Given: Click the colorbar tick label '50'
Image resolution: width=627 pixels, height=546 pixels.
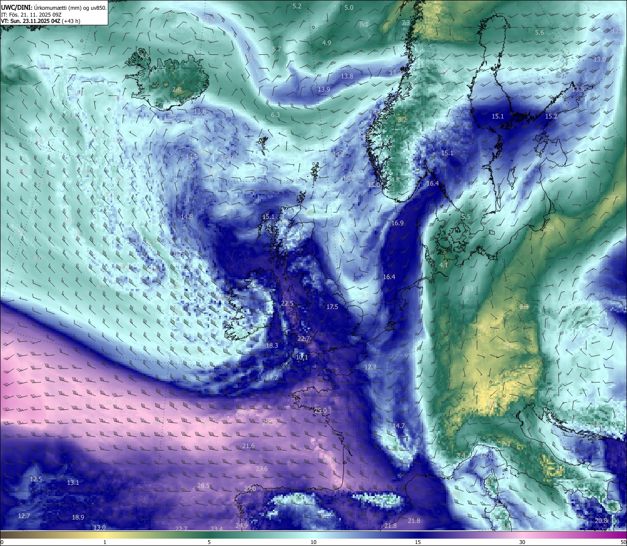Looking at the screenshot, I should [623, 542].
